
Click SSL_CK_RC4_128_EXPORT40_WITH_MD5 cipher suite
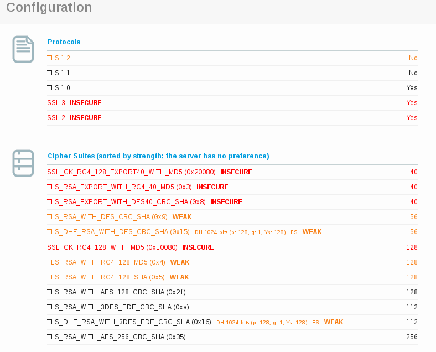point(131,172)
